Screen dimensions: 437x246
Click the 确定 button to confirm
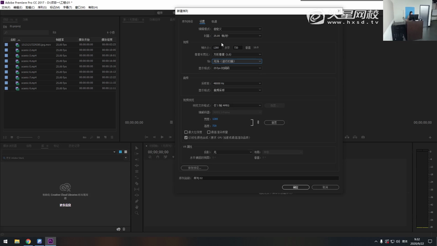tap(296, 187)
